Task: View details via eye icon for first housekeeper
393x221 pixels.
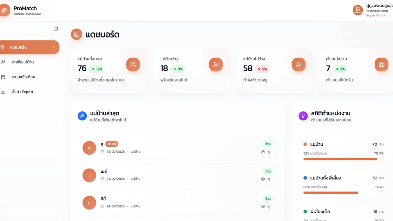Action: click(x=263, y=151)
